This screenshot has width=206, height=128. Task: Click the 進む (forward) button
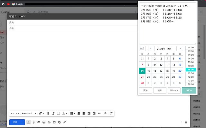click(160, 90)
